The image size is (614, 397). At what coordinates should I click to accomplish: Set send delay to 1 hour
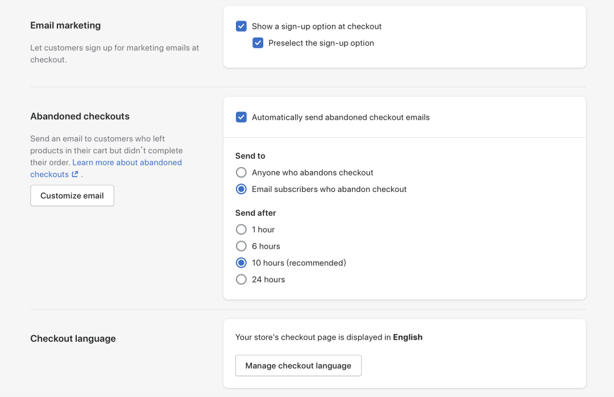[x=241, y=229]
